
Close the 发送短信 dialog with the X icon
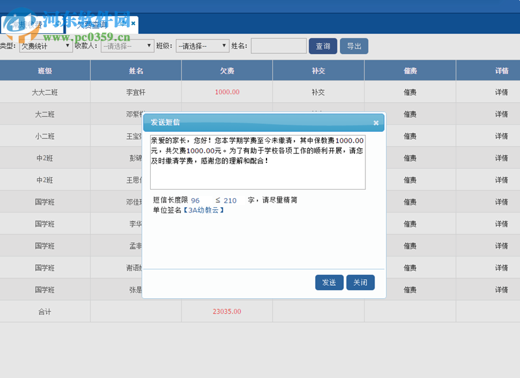(376, 123)
